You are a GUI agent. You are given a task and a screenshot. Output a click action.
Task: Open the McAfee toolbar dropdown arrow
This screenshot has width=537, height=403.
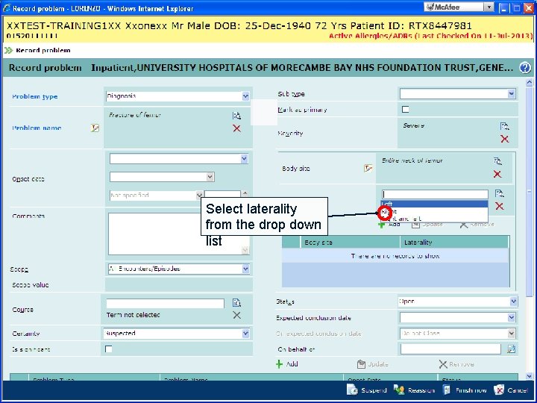point(489,7)
